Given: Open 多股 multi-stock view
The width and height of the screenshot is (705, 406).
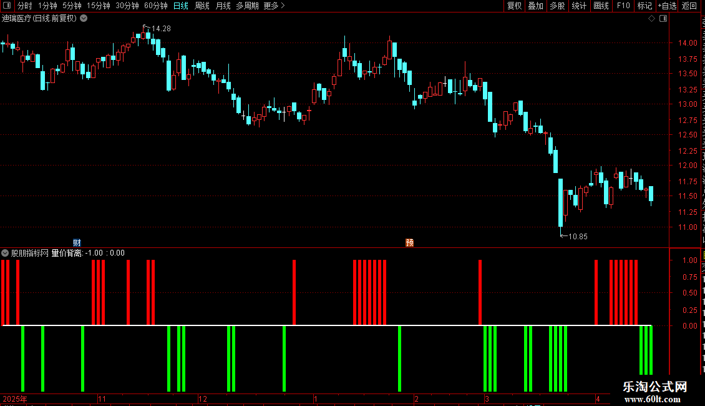Looking at the screenshot, I should [557, 6].
